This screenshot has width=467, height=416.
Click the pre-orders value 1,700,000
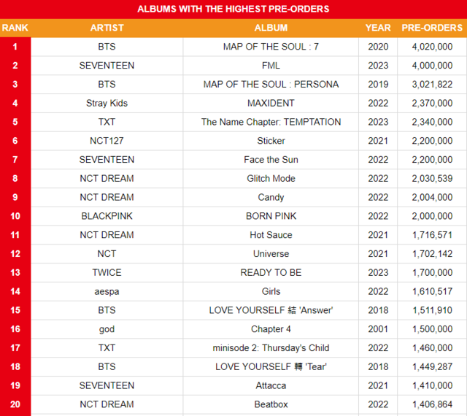432,272
